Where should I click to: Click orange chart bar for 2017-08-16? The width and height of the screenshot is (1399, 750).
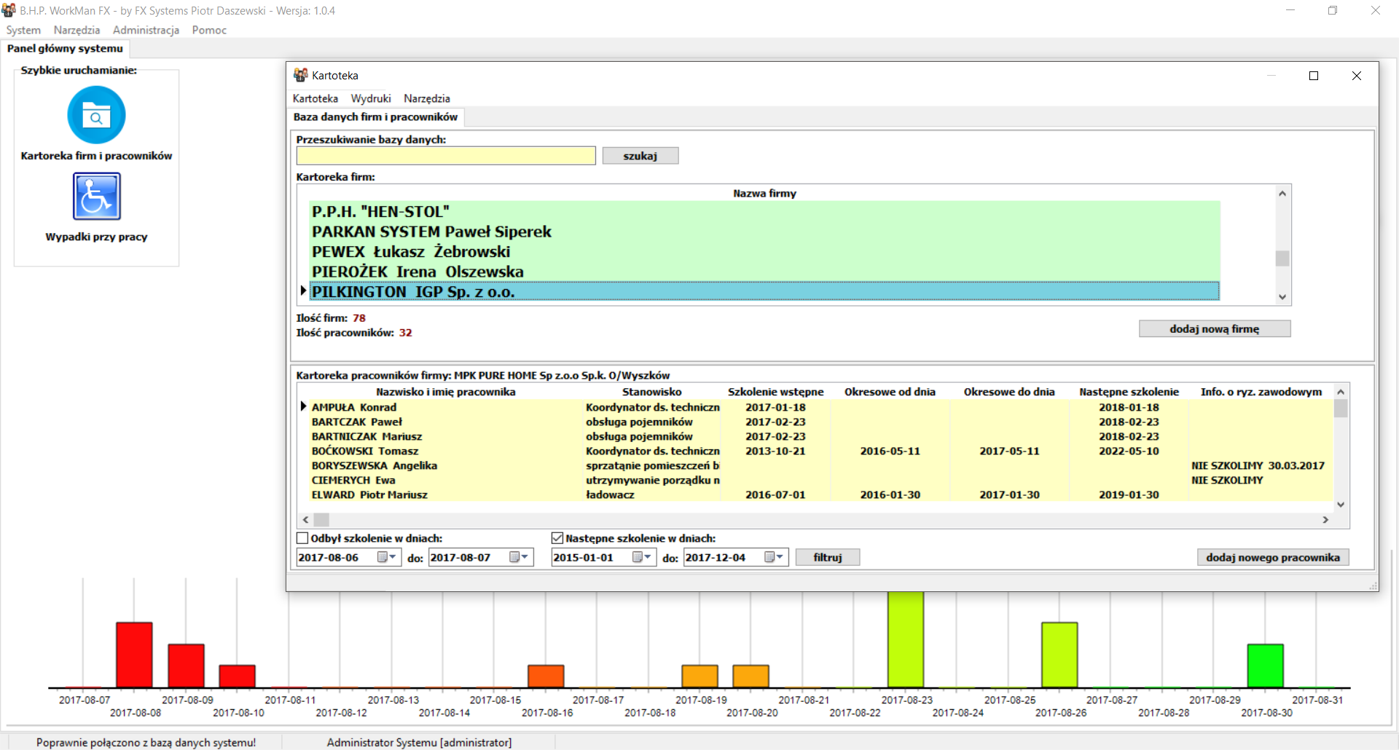tap(546, 676)
